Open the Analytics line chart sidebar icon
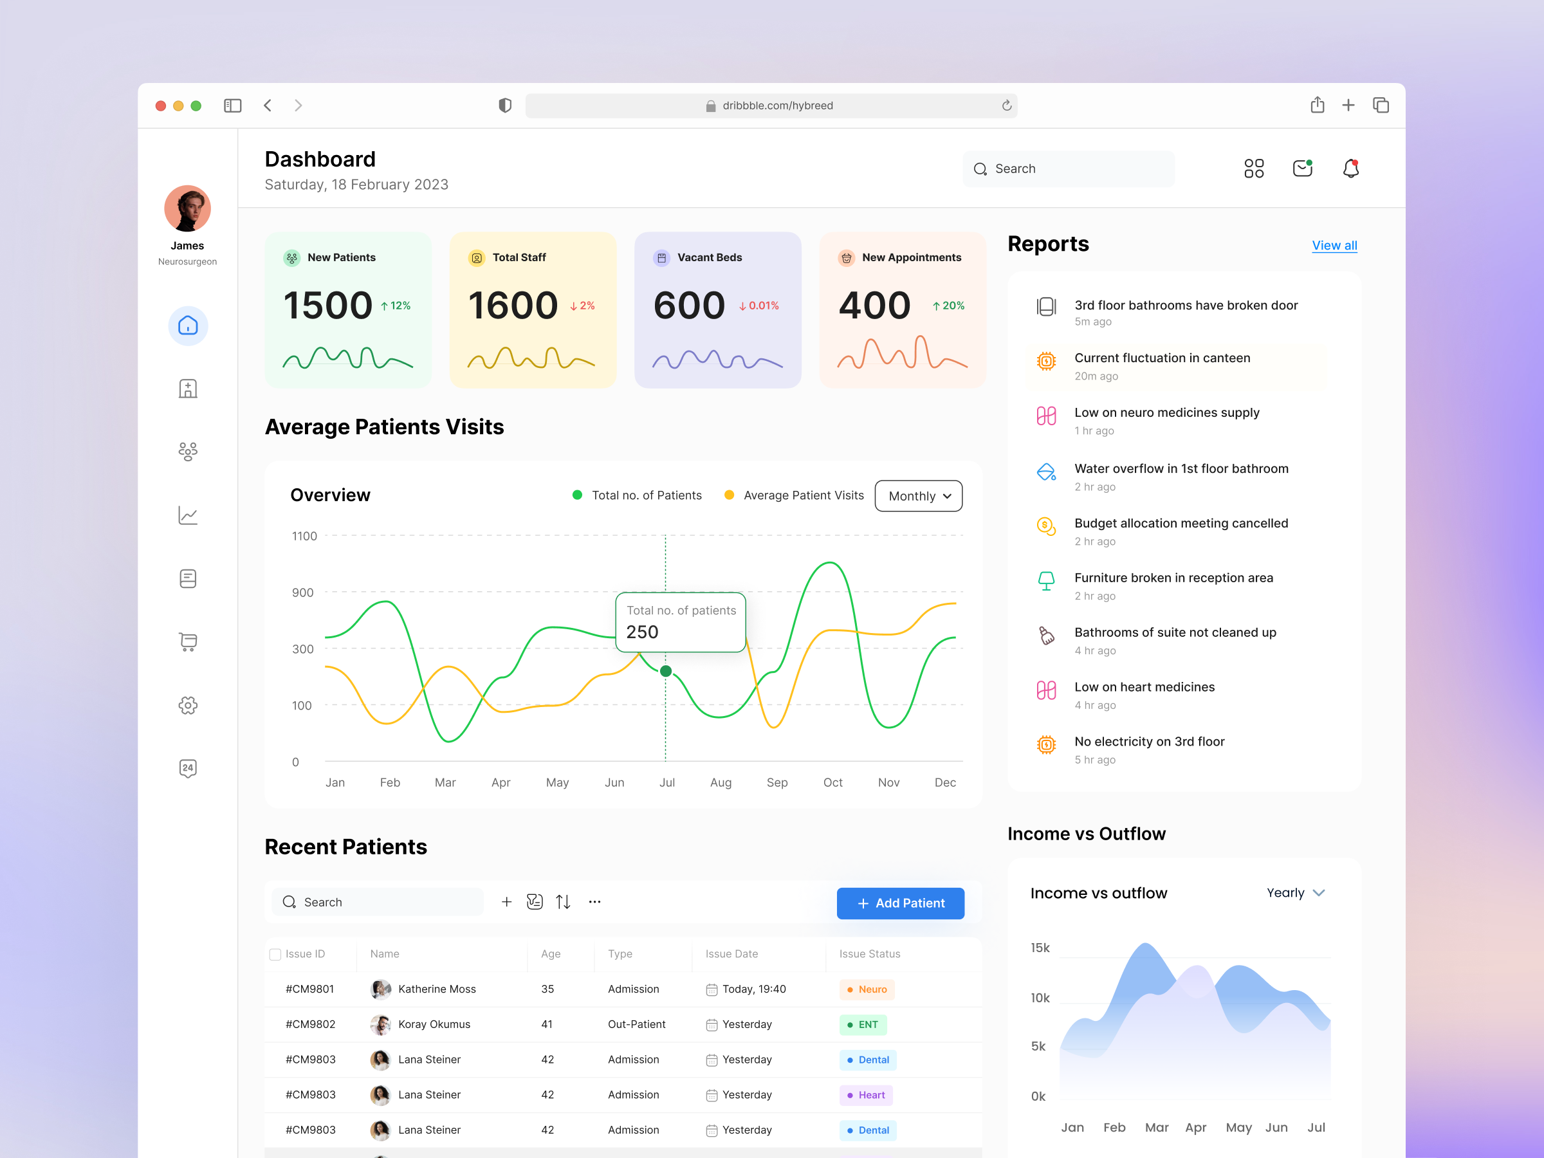This screenshot has height=1158, width=1544. click(x=187, y=515)
